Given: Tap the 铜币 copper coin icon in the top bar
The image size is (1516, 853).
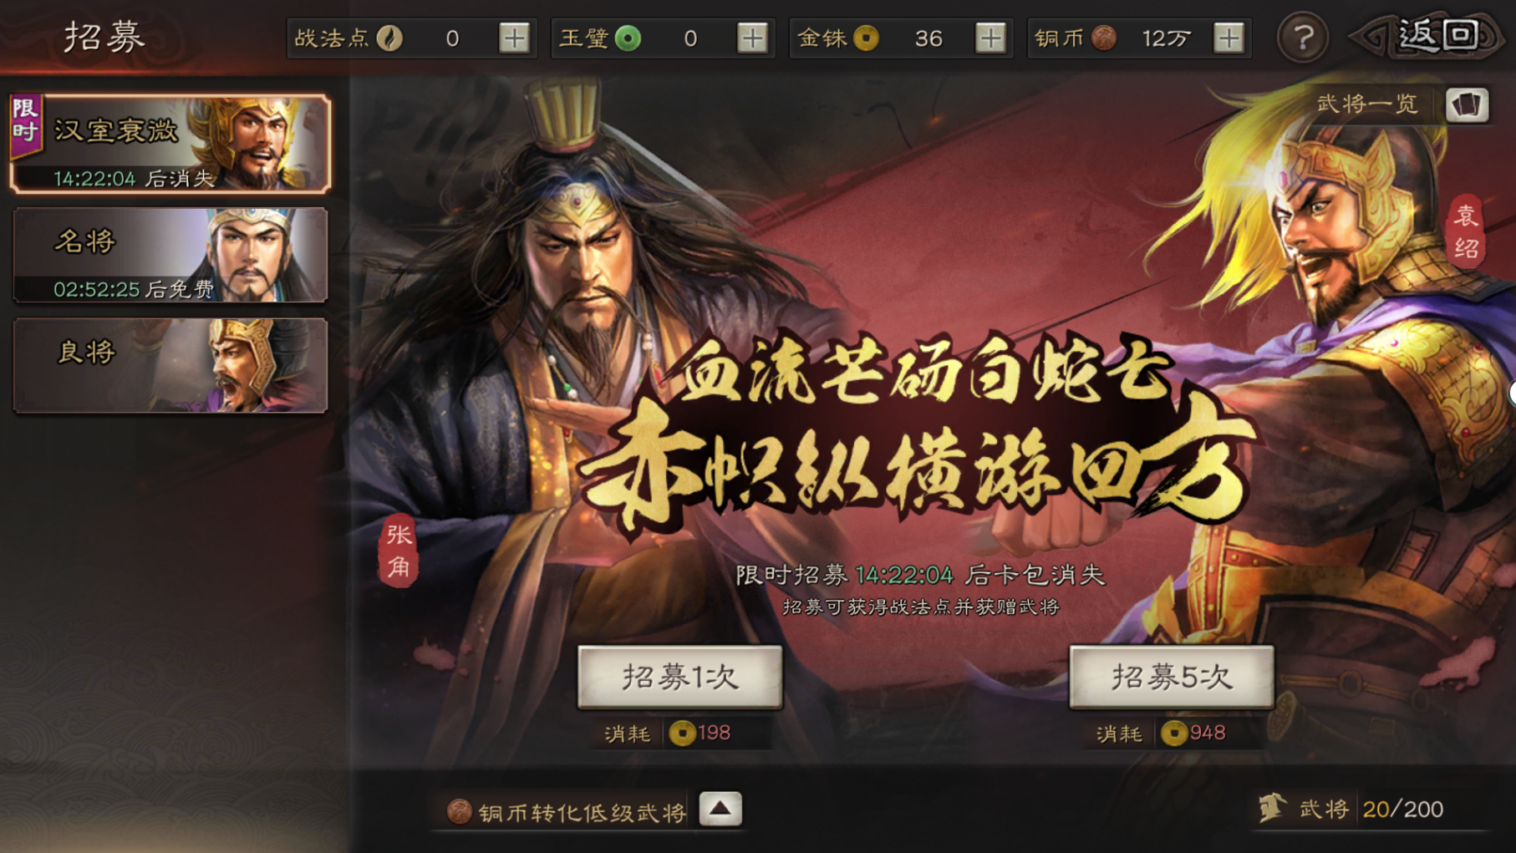Looking at the screenshot, I should click(1104, 38).
